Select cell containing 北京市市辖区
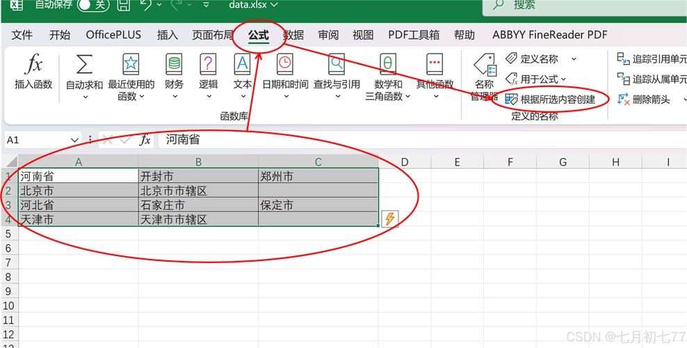The width and height of the screenshot is (687, 348). (198, 191)
